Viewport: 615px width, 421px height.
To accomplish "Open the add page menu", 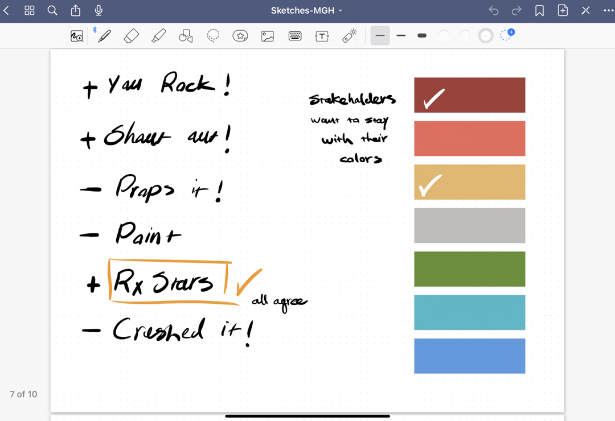I will (563, 11).
